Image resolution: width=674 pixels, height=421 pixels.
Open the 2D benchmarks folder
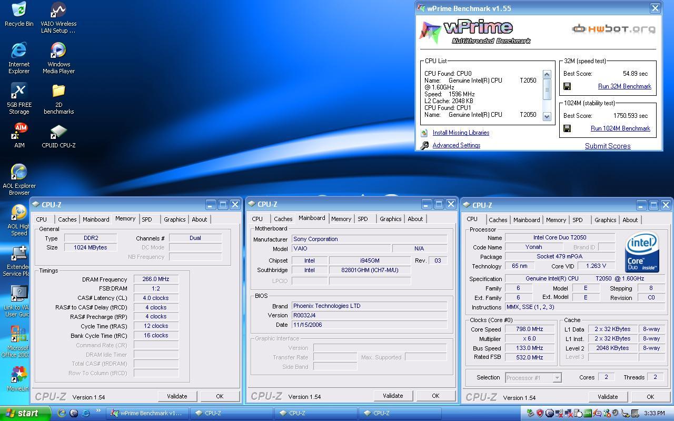click(58, 99)
